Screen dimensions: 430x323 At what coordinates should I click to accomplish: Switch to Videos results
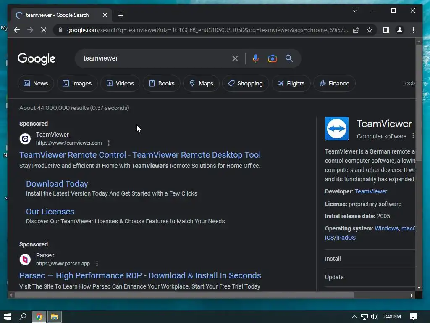click(120, 83)
